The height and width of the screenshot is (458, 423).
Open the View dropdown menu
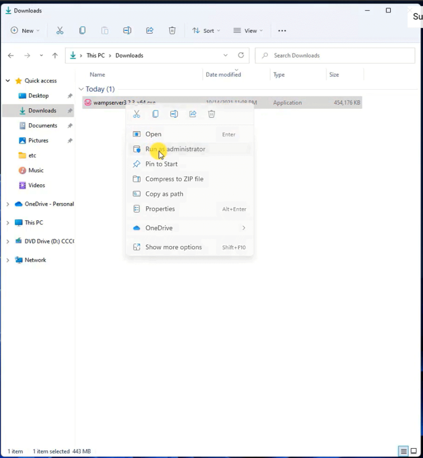[x=248, y=31]
